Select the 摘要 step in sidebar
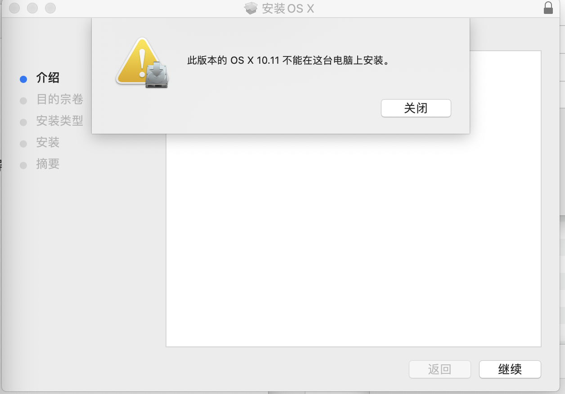 coord(48,164)
